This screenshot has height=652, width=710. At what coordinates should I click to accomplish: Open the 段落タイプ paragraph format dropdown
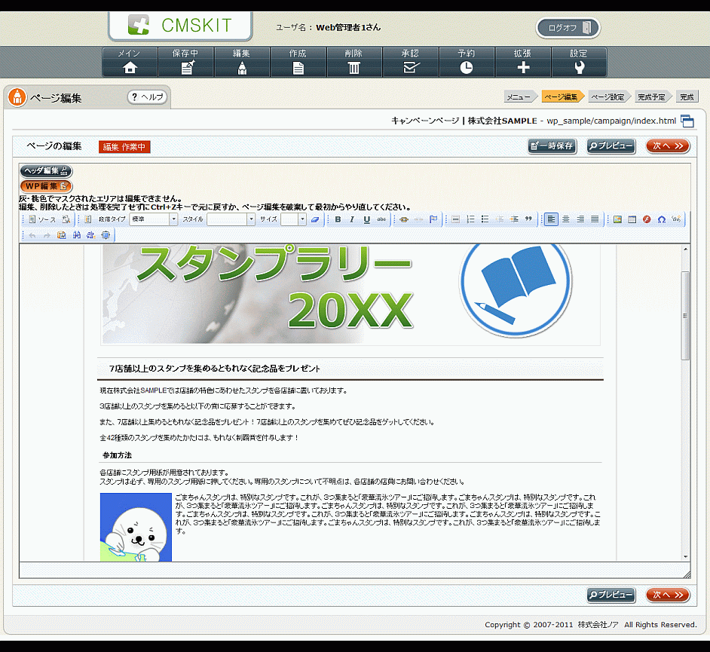pos(153,219)
